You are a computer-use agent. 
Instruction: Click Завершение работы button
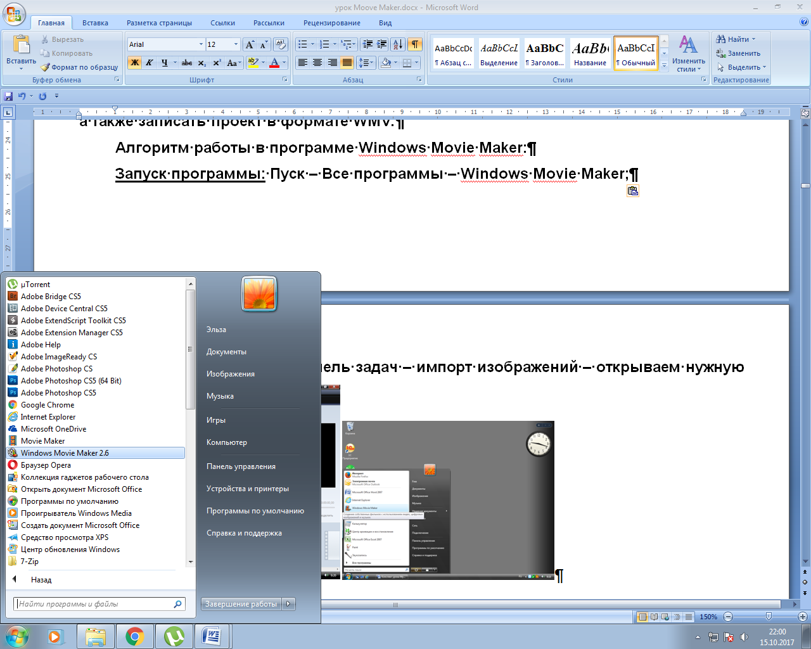click(241, 604)
